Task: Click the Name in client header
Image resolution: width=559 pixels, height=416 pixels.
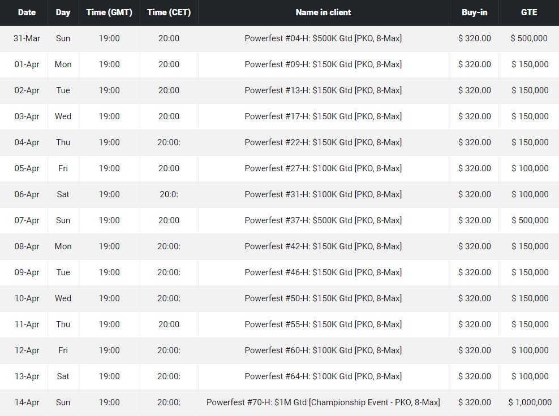Action: tap(323, 12)
